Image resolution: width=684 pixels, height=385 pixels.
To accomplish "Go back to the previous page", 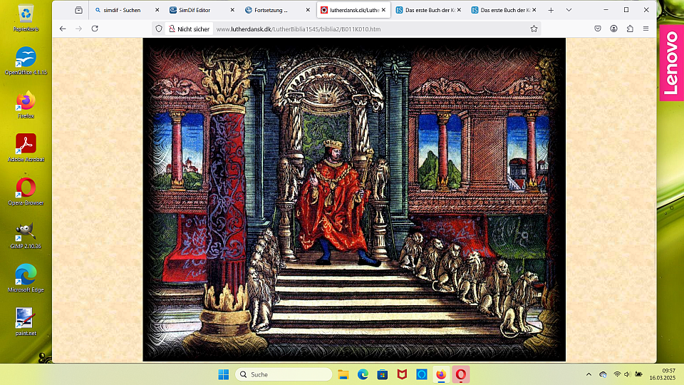I will click(63, 29).
